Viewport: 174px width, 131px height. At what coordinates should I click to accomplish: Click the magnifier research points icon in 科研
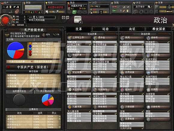tap(57, 11)
